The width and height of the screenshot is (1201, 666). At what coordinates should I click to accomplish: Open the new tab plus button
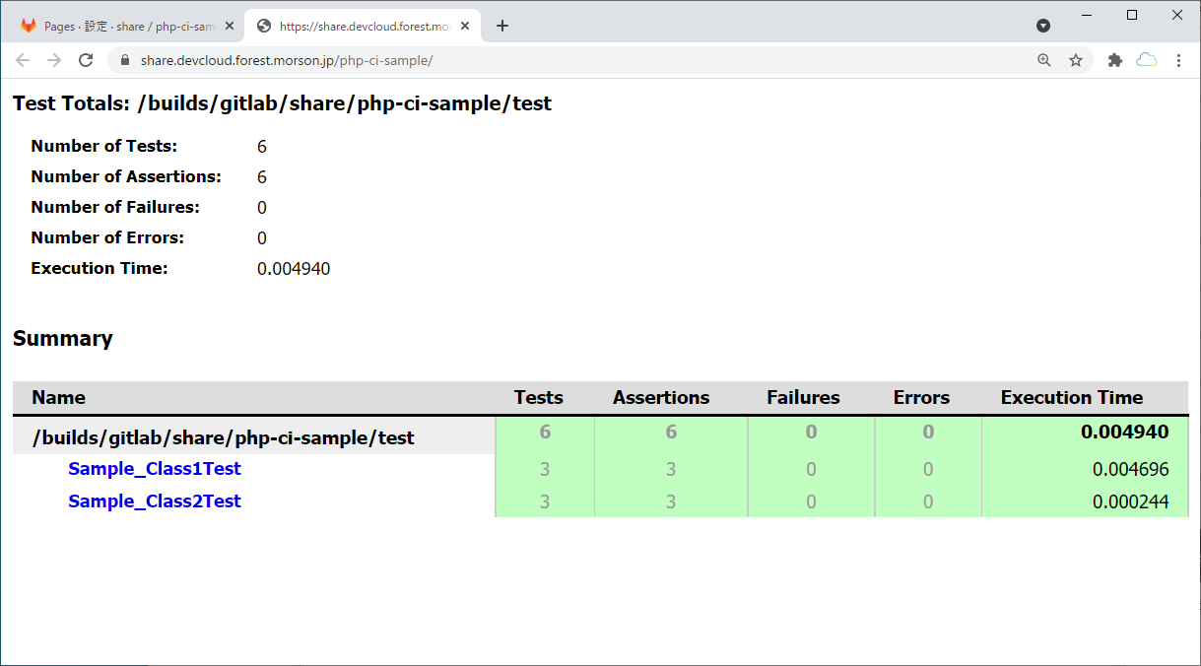pos(502,26)
